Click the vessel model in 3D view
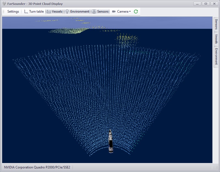The height and width of the screenshot is (172, 220). 111,141
